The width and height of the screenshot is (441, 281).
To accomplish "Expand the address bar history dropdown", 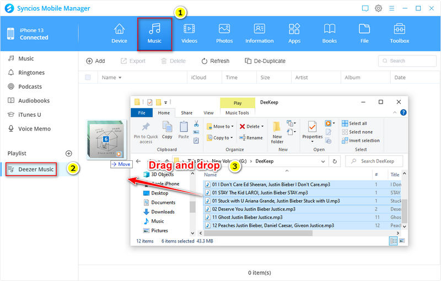I will click(x=323, y=161).
